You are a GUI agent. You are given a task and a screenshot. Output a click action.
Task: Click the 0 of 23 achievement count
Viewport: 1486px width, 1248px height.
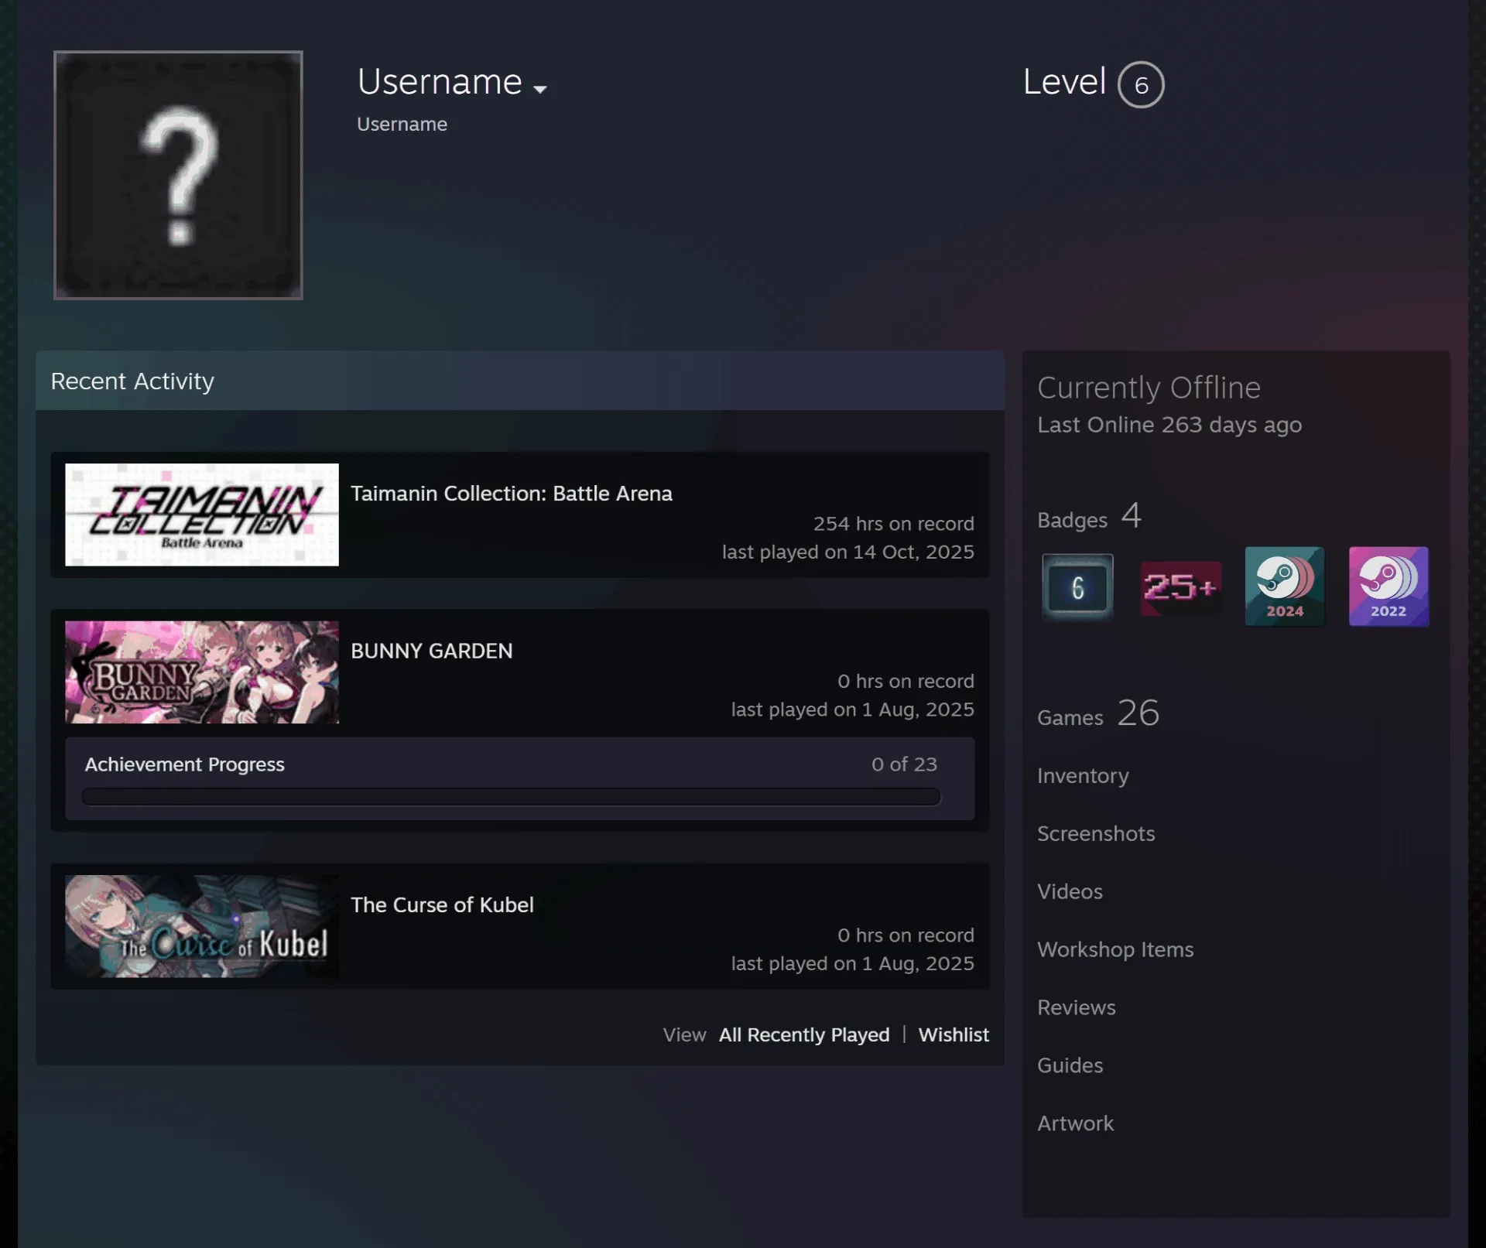pyautogui.click(x=904, y=764)
